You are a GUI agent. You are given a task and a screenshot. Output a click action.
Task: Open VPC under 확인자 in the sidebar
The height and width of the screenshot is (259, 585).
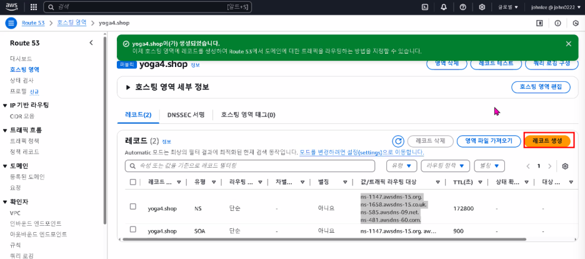coord(15,213)
